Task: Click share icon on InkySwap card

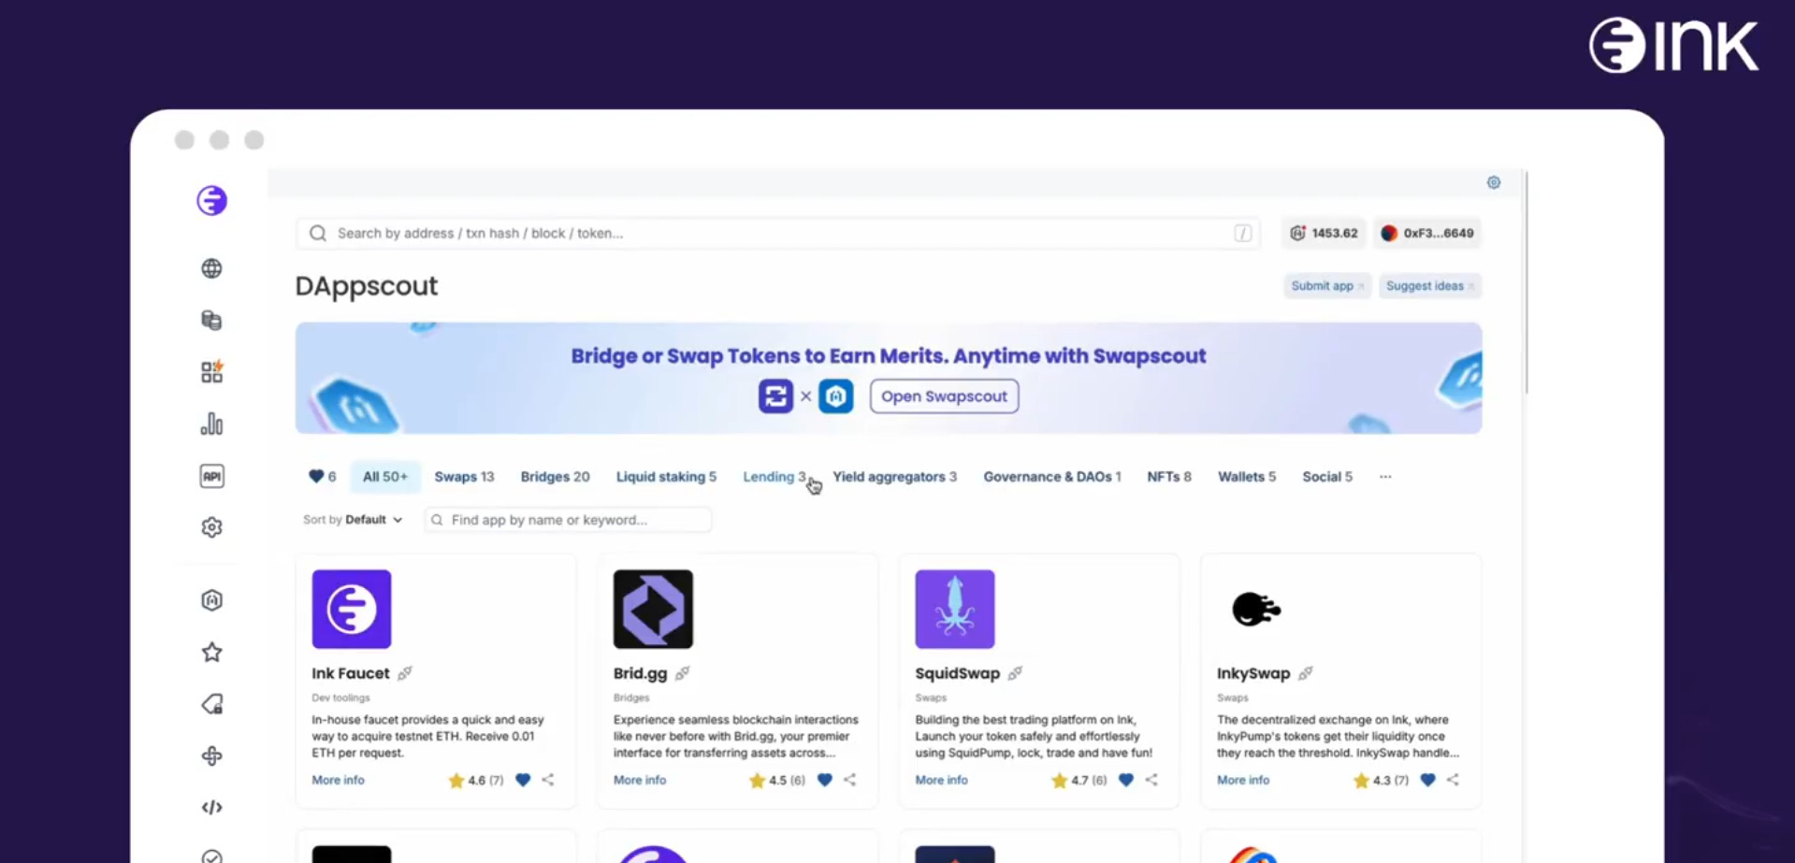Action: [x=1453, y=780]
